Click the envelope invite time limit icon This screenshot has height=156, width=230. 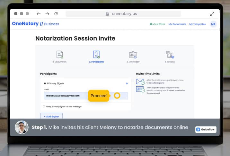[x=140, y=82]
